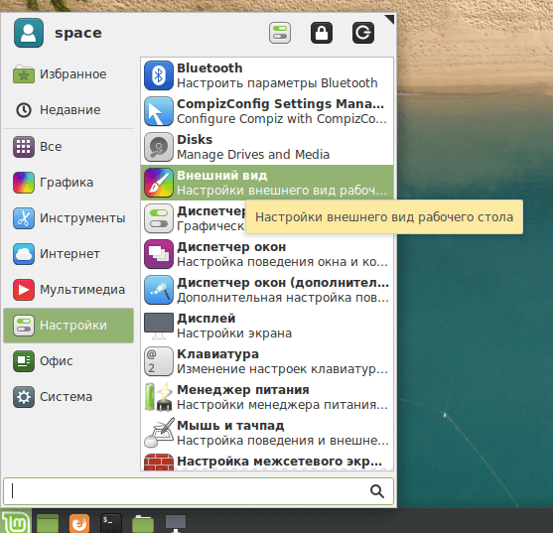Open the Bluetooth settings icon
553x533 pixels.
tap(159, 75)
